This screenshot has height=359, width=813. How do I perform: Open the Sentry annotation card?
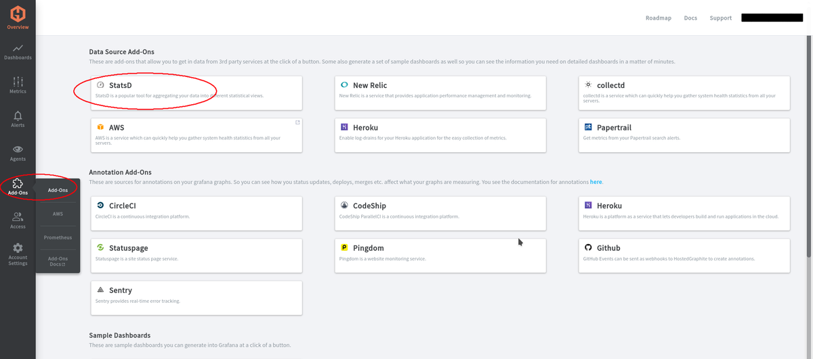click(x=196, y=297)
